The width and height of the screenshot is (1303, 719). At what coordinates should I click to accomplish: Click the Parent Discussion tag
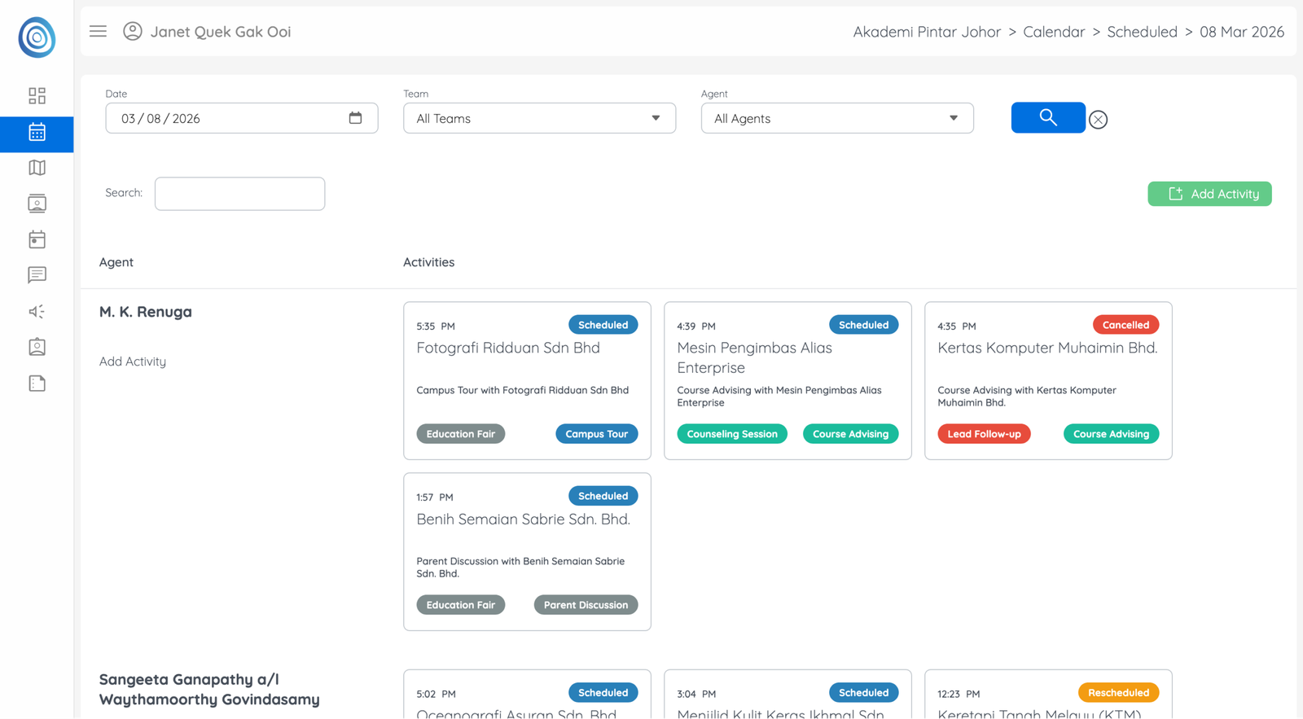pyautogui.click(x=586, y=605)
